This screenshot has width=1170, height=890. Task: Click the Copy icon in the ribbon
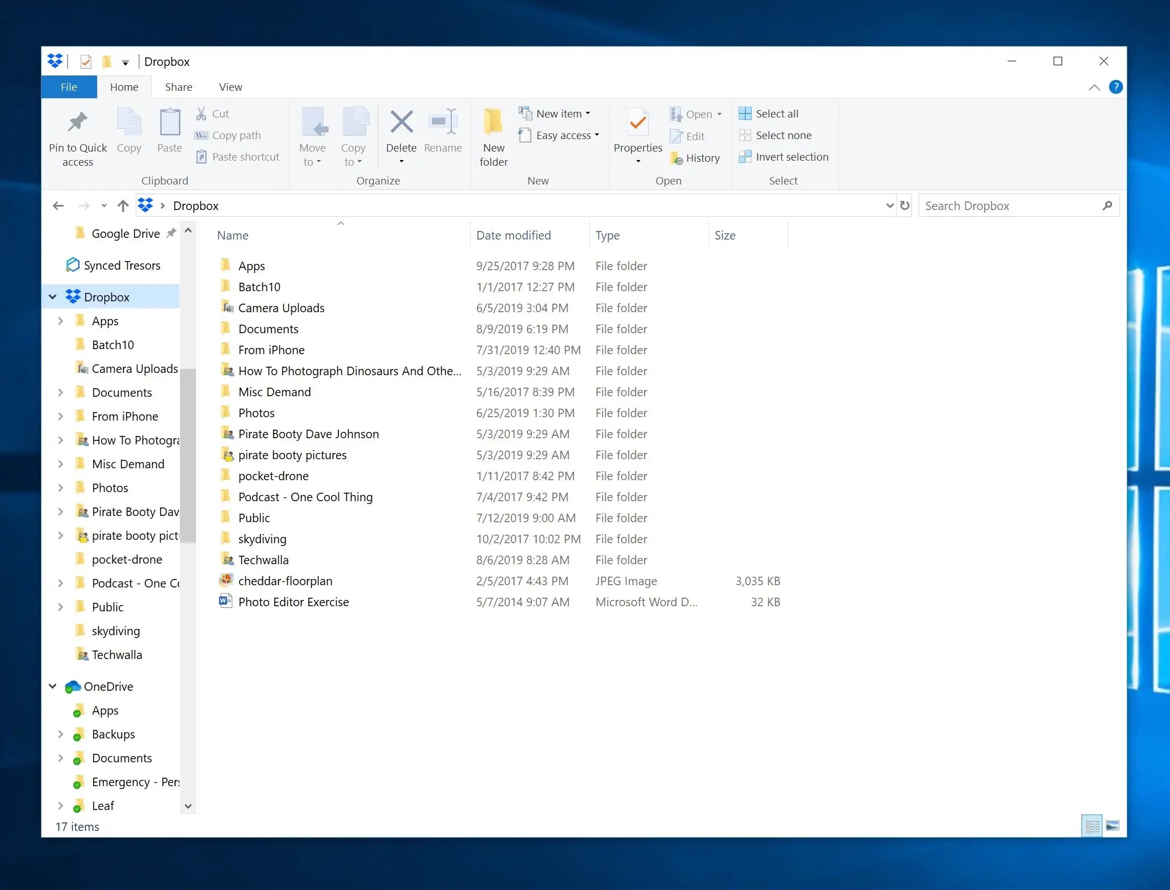(x=129, y=131)
